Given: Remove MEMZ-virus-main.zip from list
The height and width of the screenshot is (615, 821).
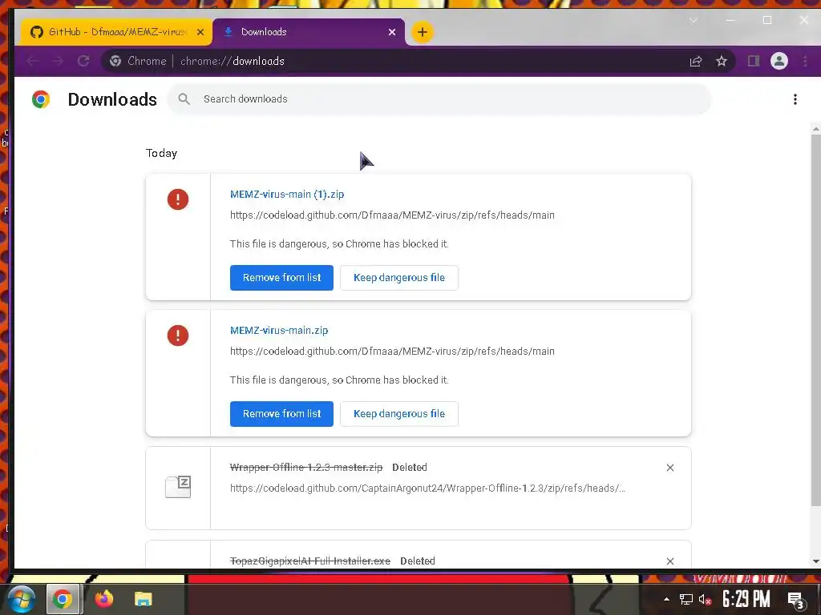Looking at the screenshot, I should (x=281, y=414).
